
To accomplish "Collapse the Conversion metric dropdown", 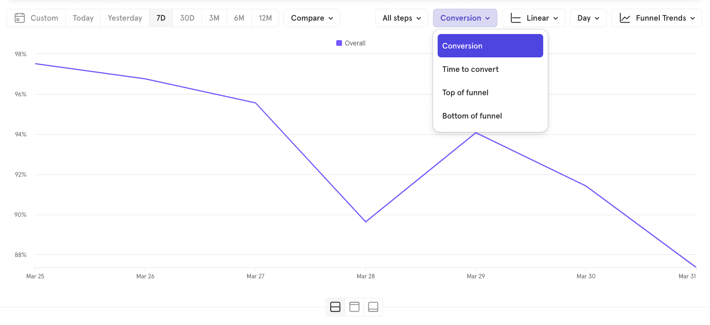I will 465,18.
